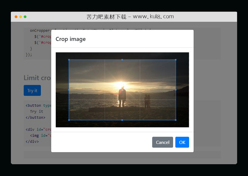Click the center grid cell of the crop box
Viewport: 248px width, 176px height.
click(x=122, y=90)
